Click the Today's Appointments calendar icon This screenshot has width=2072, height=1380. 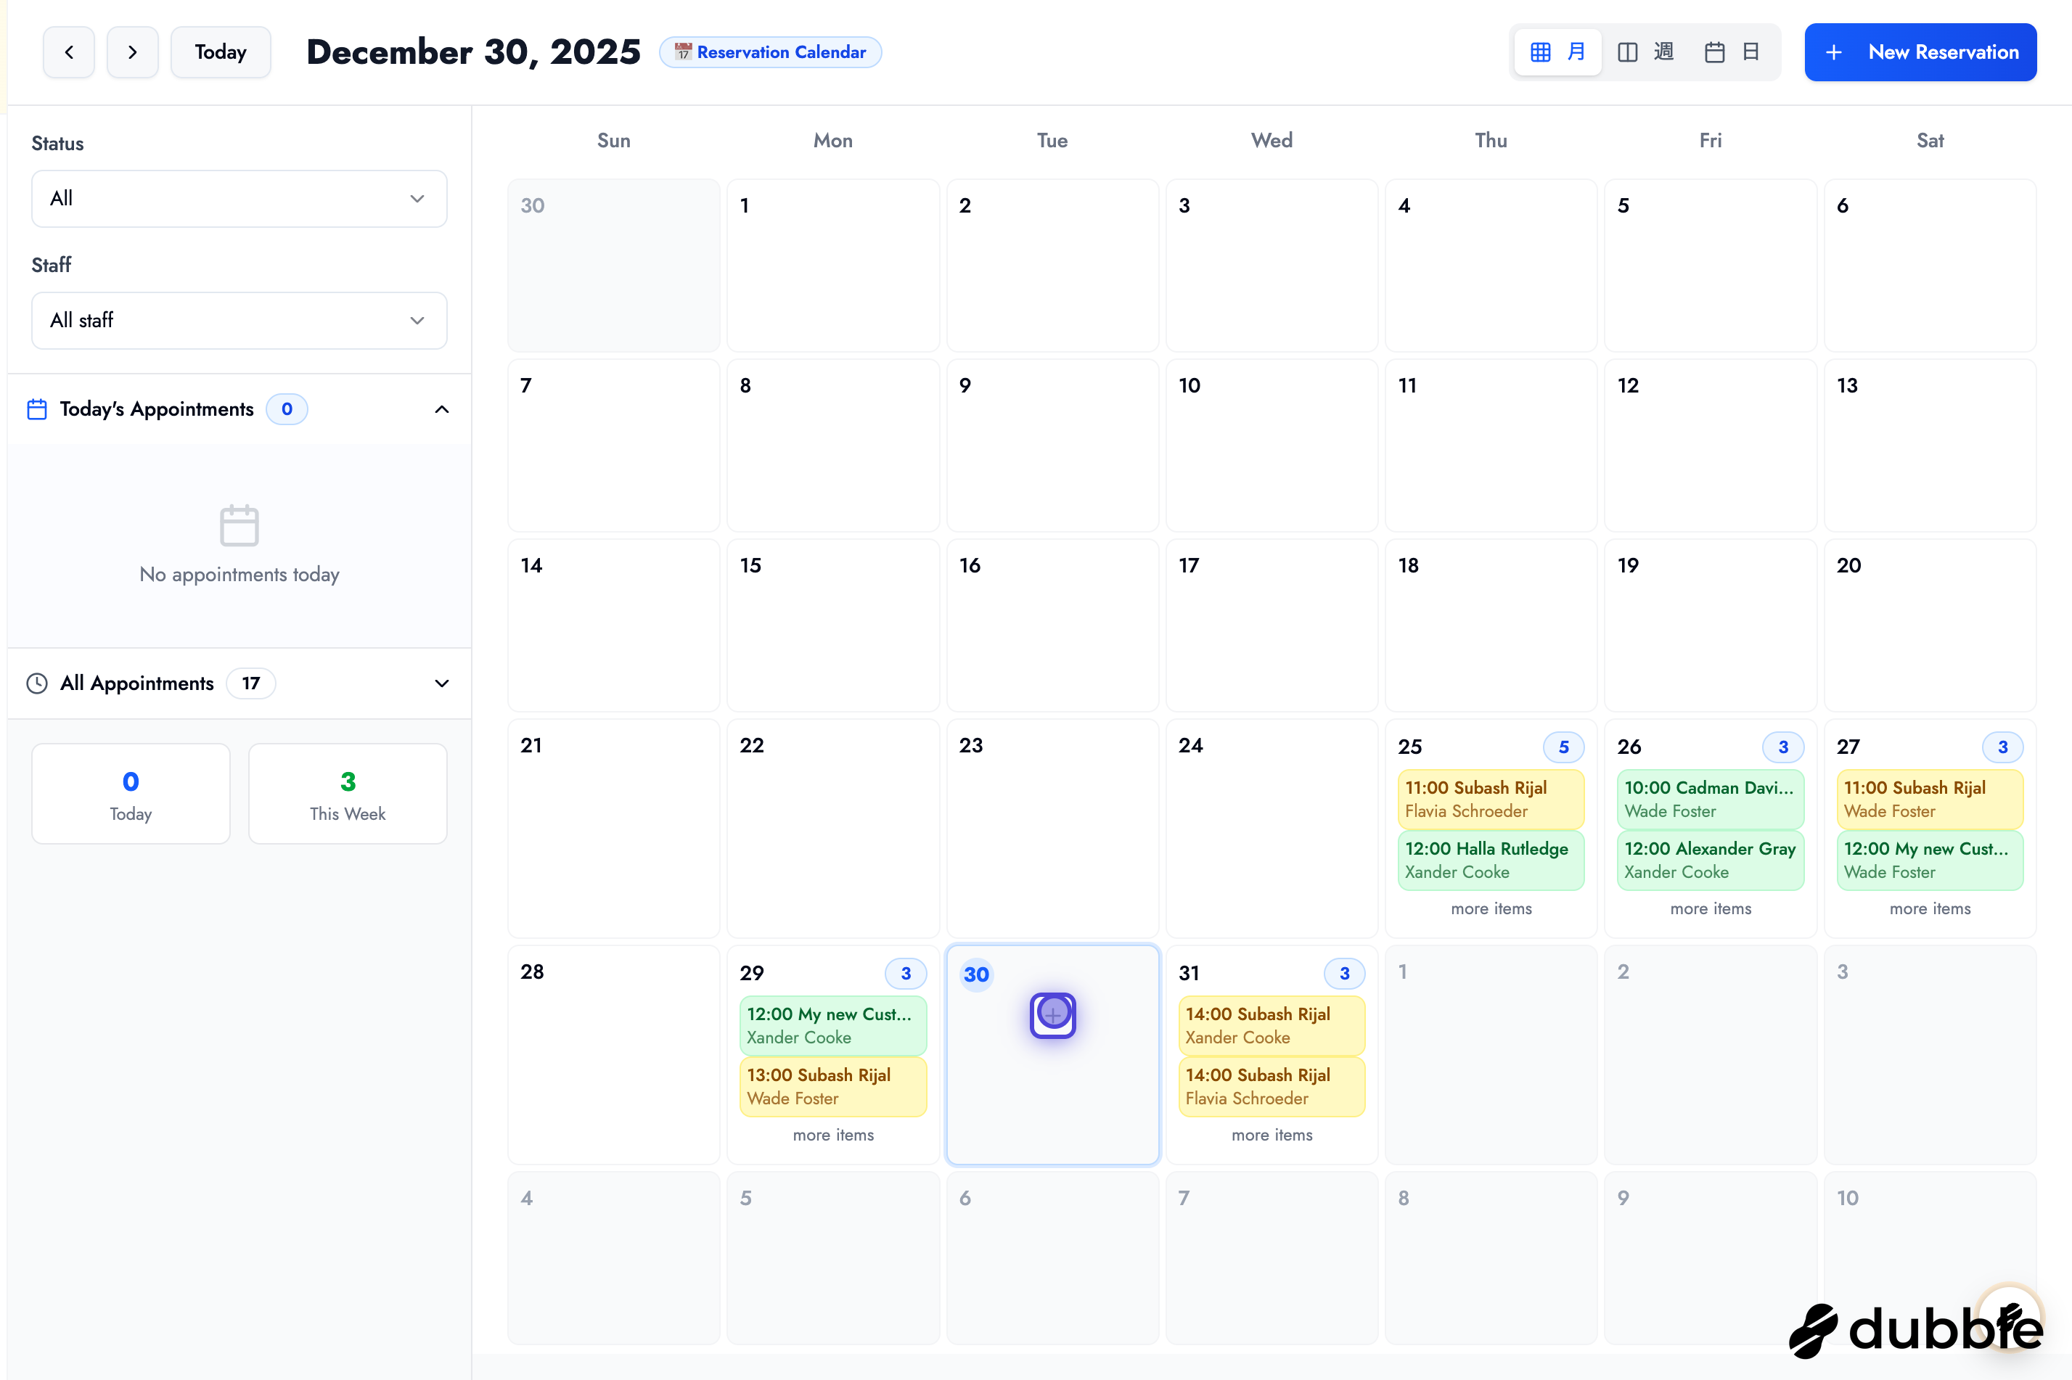(37, 408)
